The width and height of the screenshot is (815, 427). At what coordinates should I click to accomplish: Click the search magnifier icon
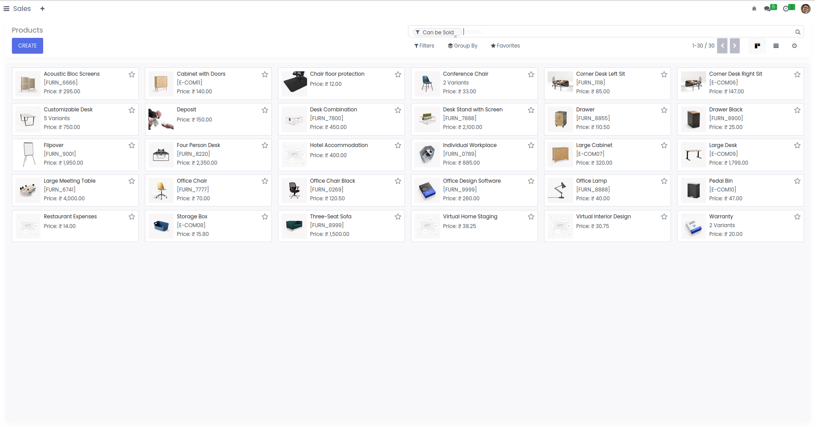(797, 32)
